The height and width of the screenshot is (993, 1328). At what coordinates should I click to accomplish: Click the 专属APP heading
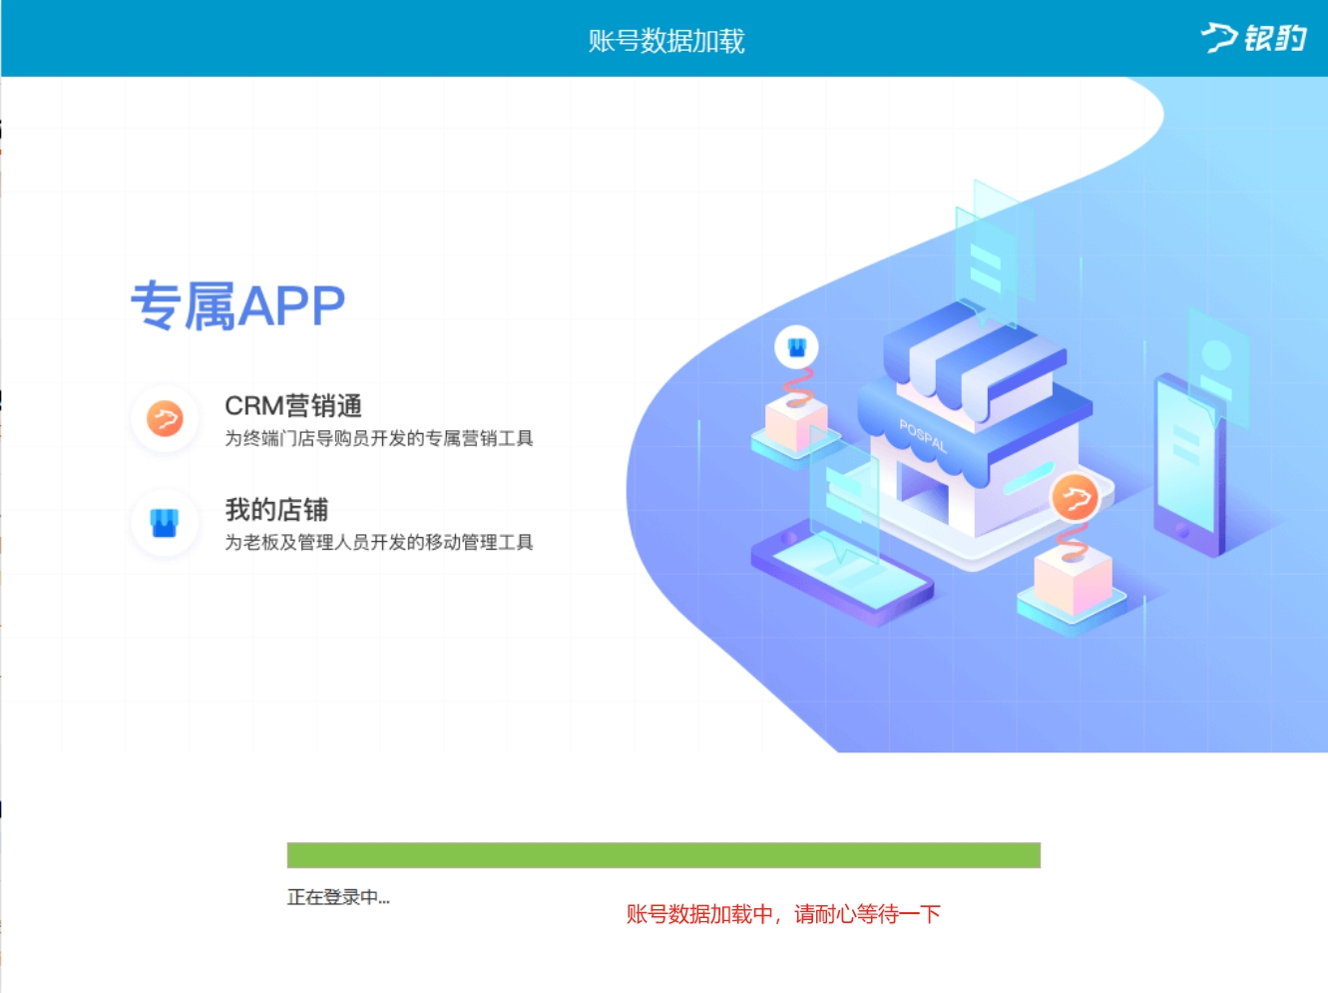click(x=237, y=305)
